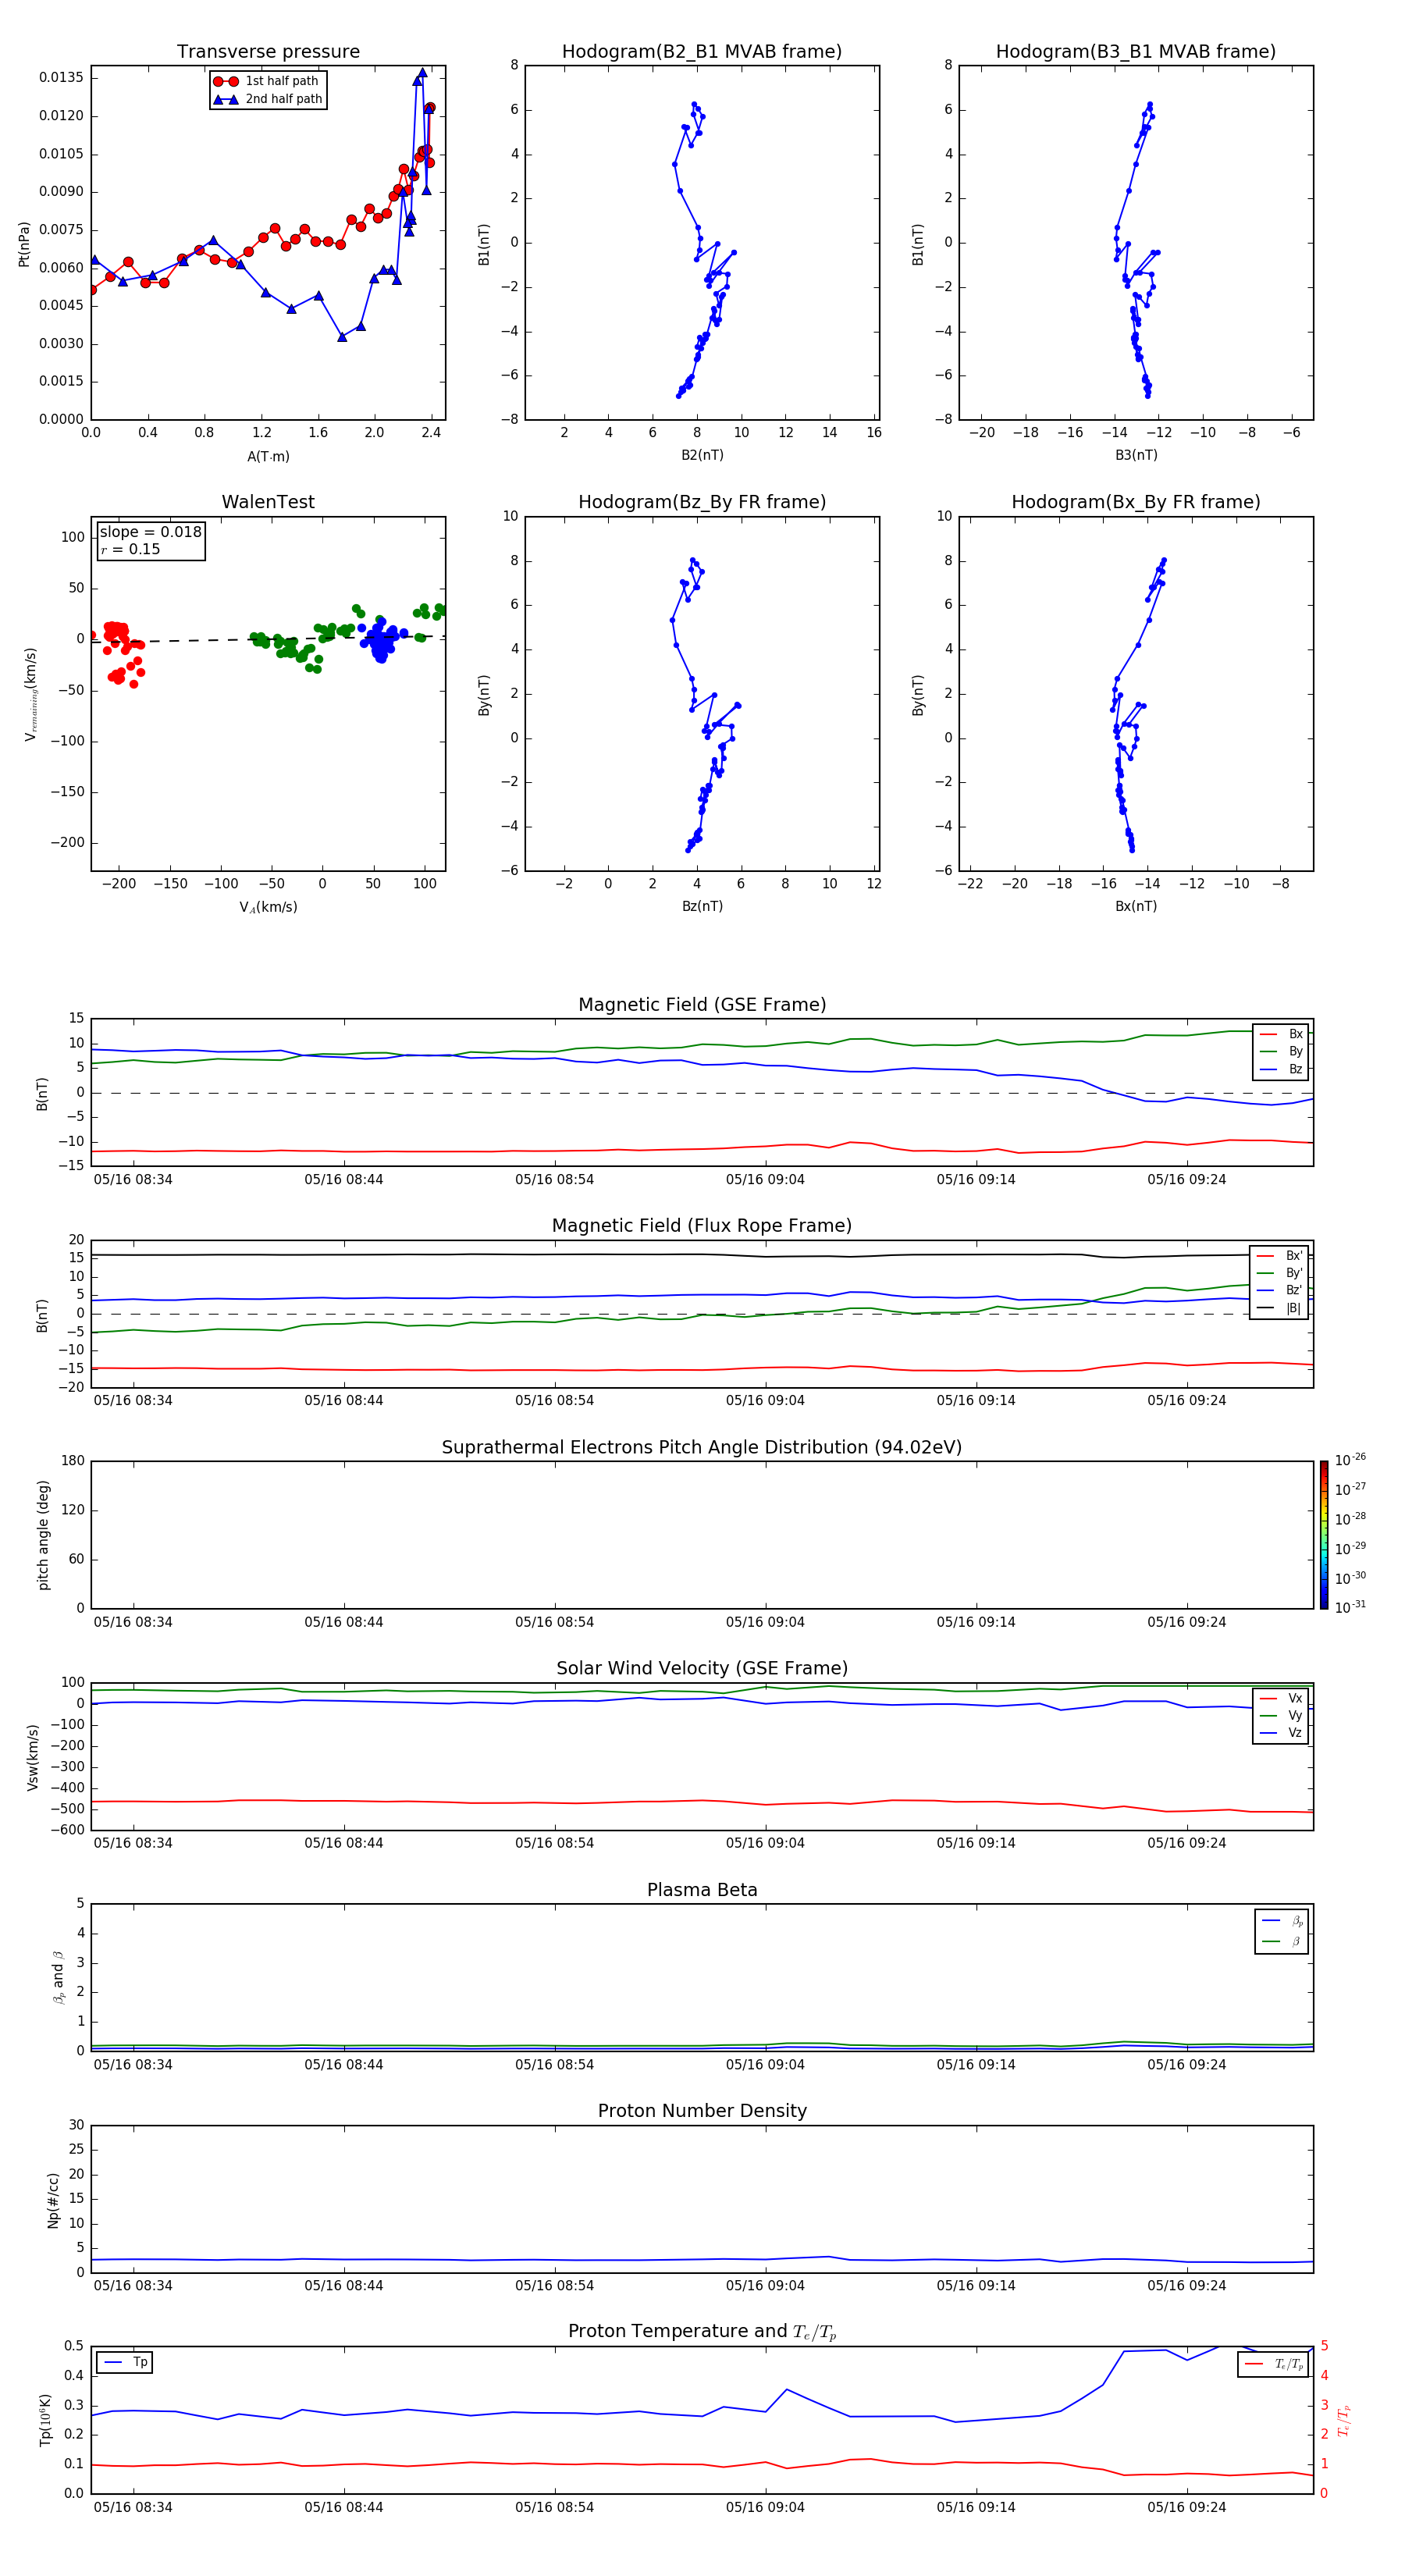Screen dimensions: 1405x2576
Task: Click the "WalenTest" plot title
Action: click(268, 502)
